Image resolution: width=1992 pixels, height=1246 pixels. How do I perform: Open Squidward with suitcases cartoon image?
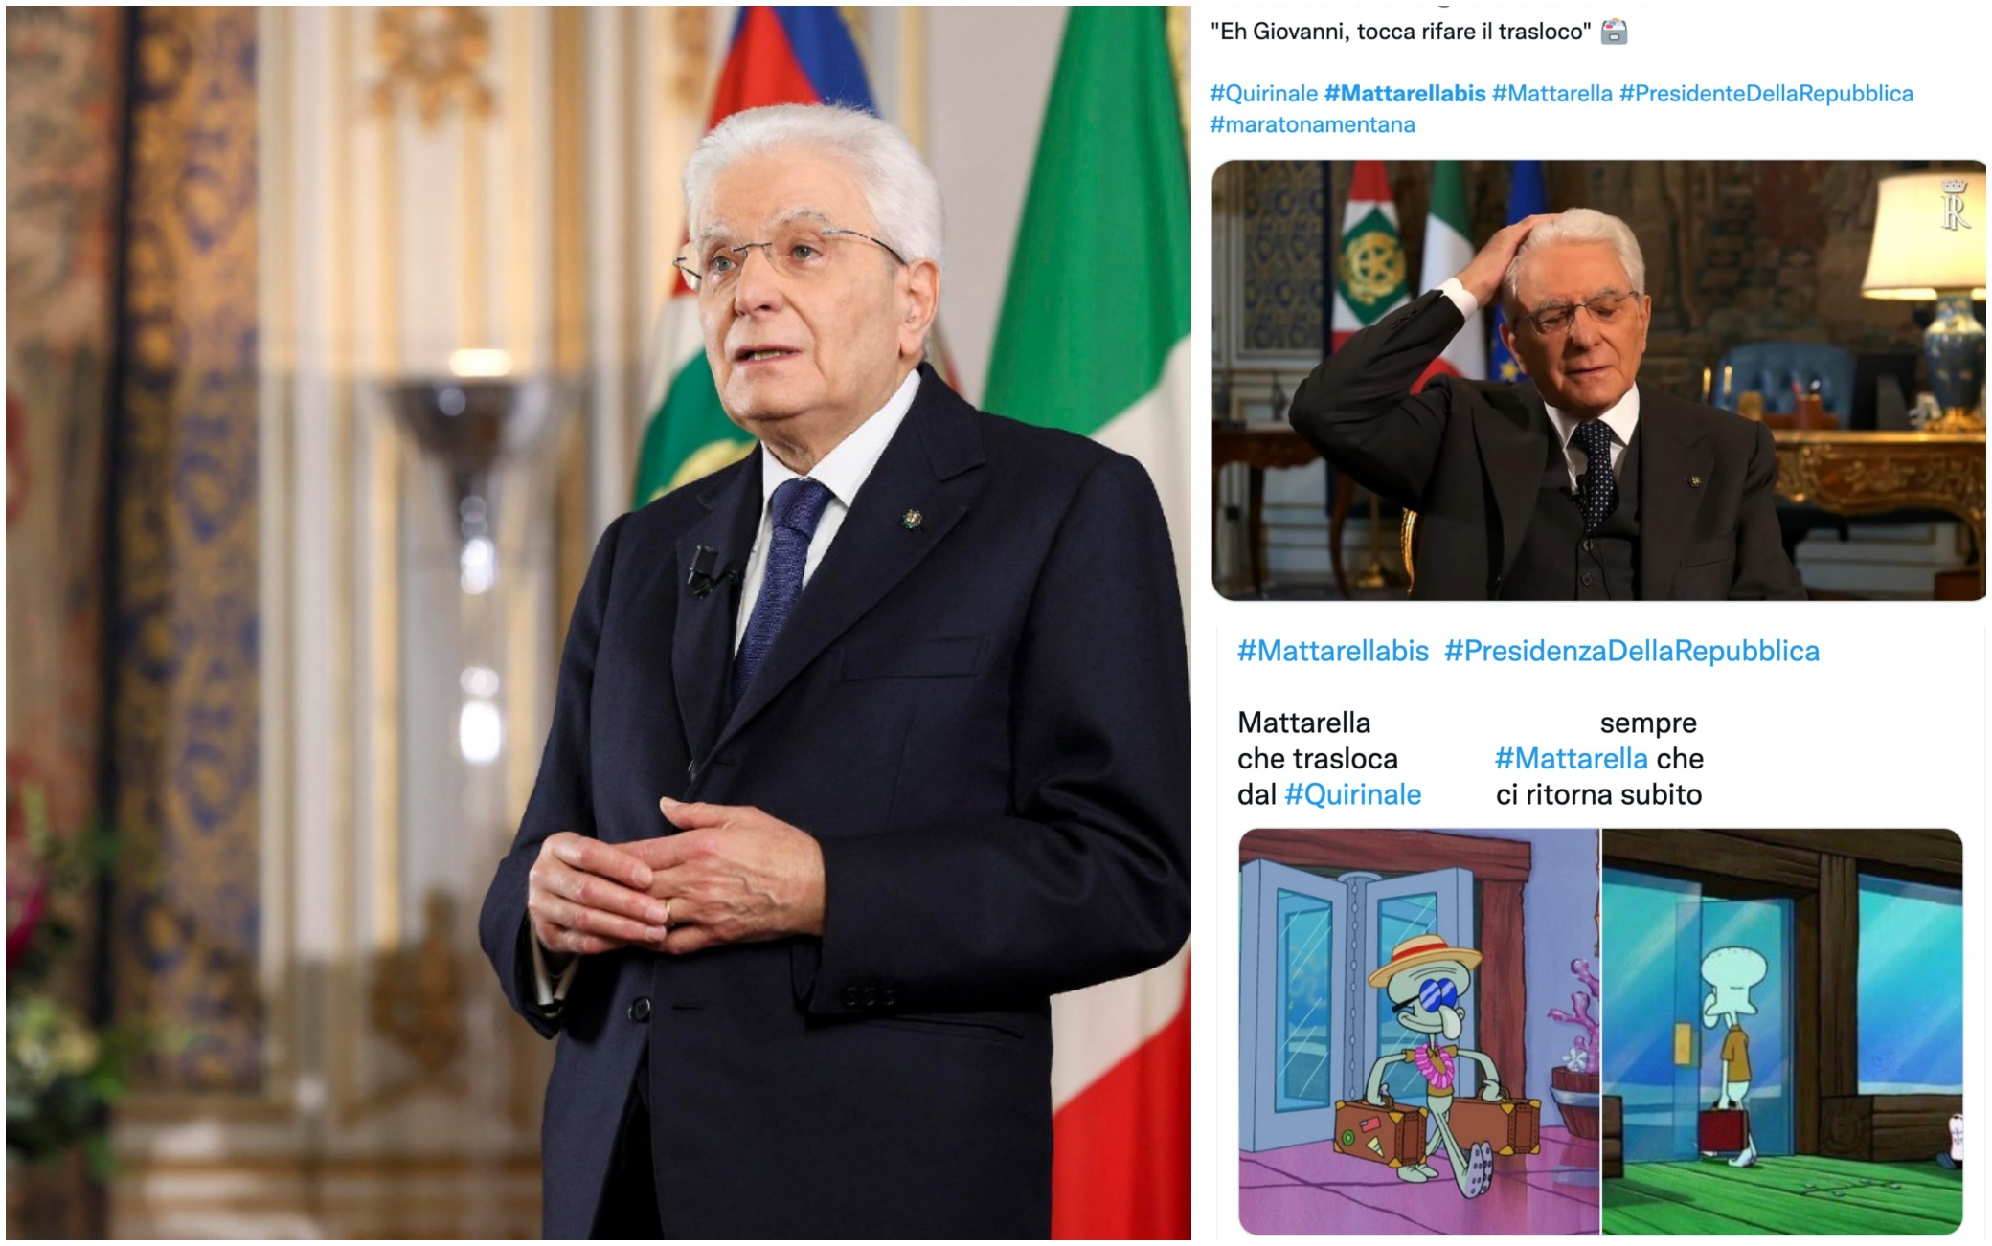1418,1032
